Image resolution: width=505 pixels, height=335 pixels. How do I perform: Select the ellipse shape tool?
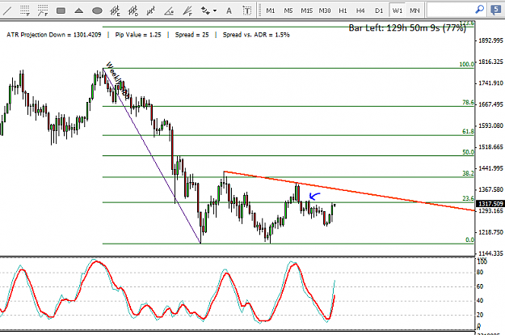(x=97, y=11)
